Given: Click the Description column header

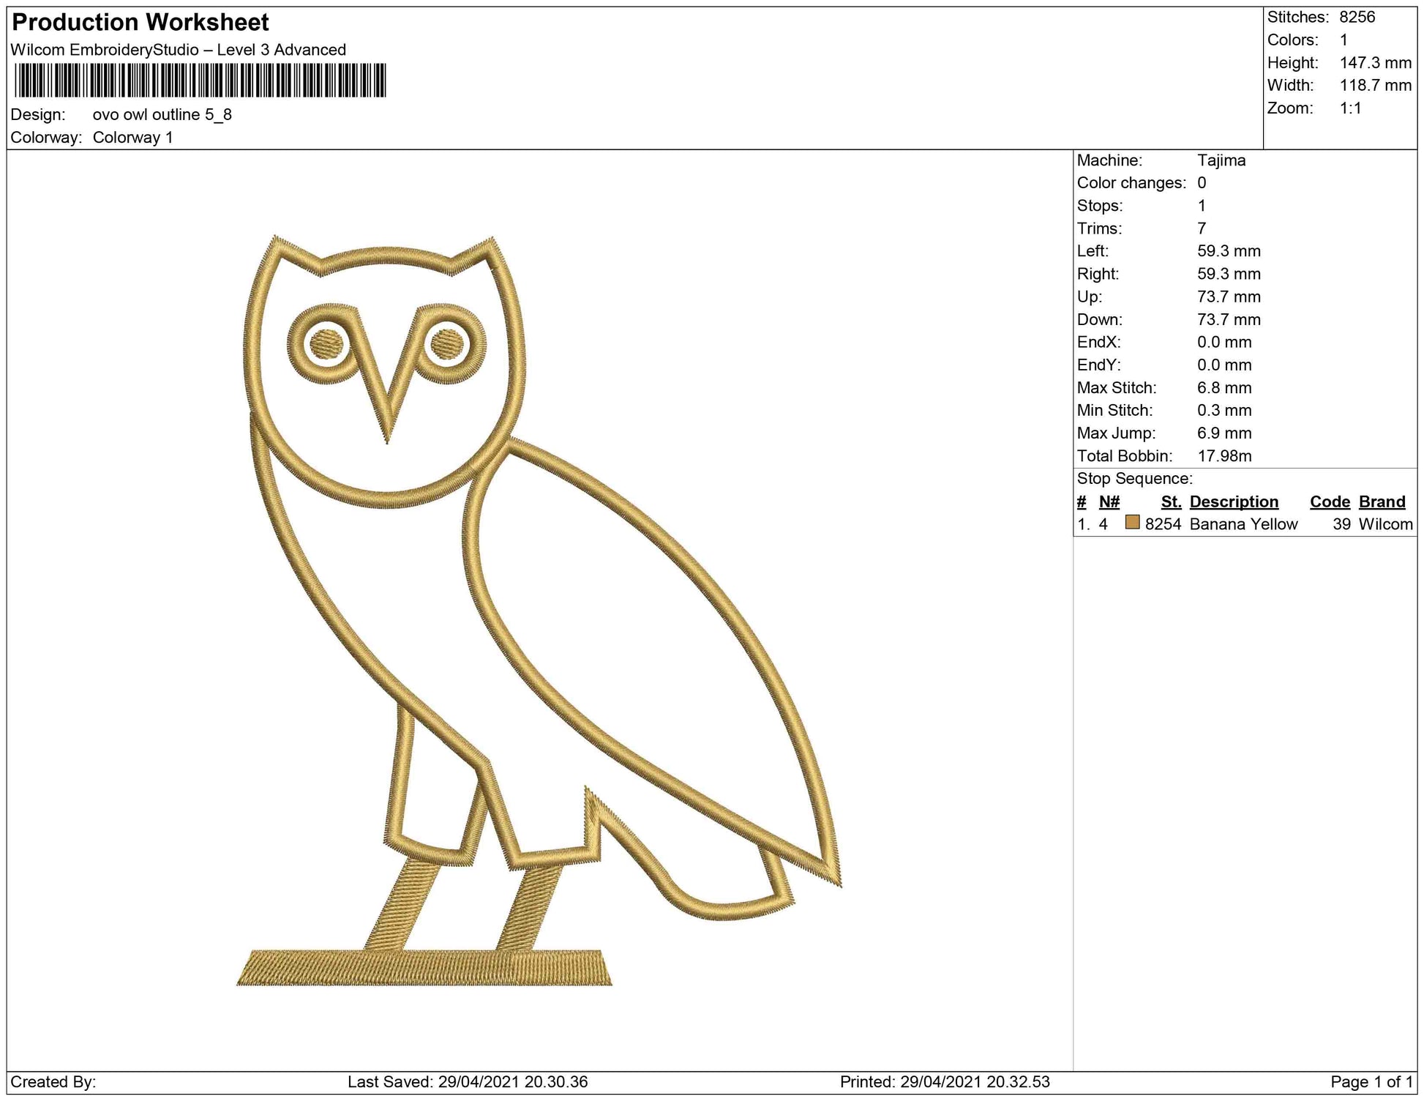Looking at the screenshot, I should point(1234,502).
